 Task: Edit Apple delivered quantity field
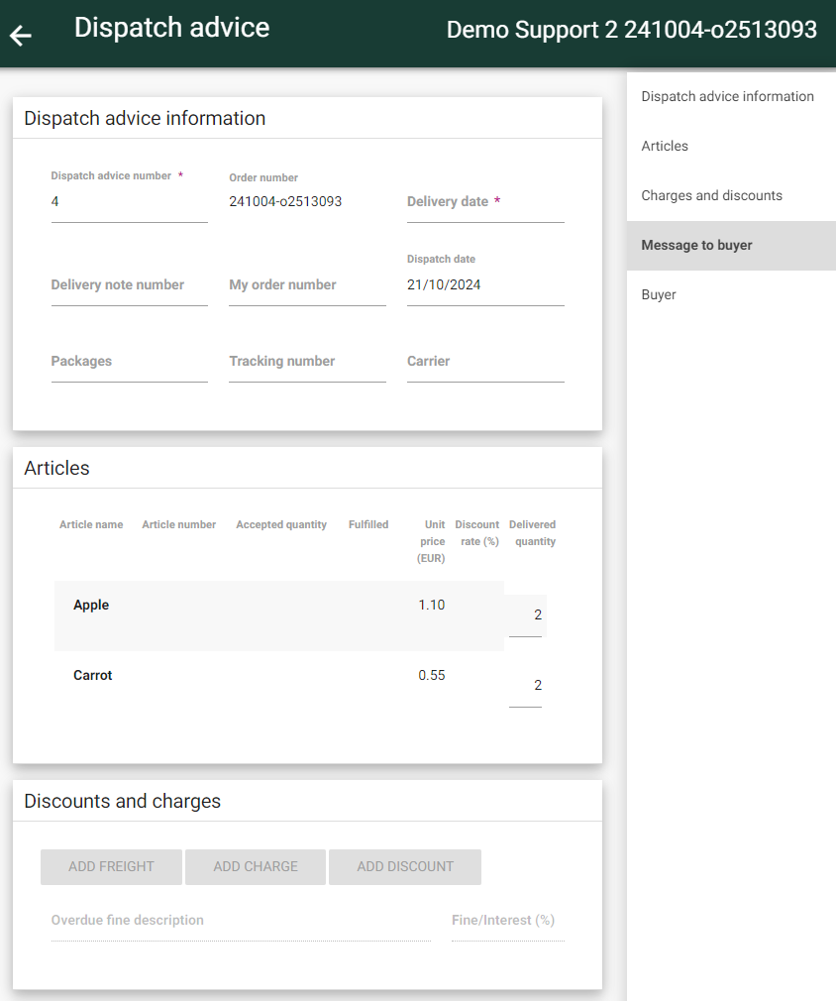coord(525,615)
